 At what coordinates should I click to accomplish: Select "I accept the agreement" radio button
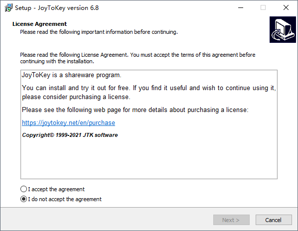click(x=23, y=189)
